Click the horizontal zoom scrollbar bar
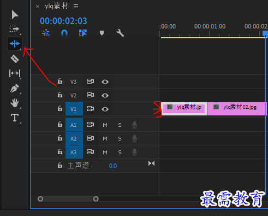 [x=68, y=199]
